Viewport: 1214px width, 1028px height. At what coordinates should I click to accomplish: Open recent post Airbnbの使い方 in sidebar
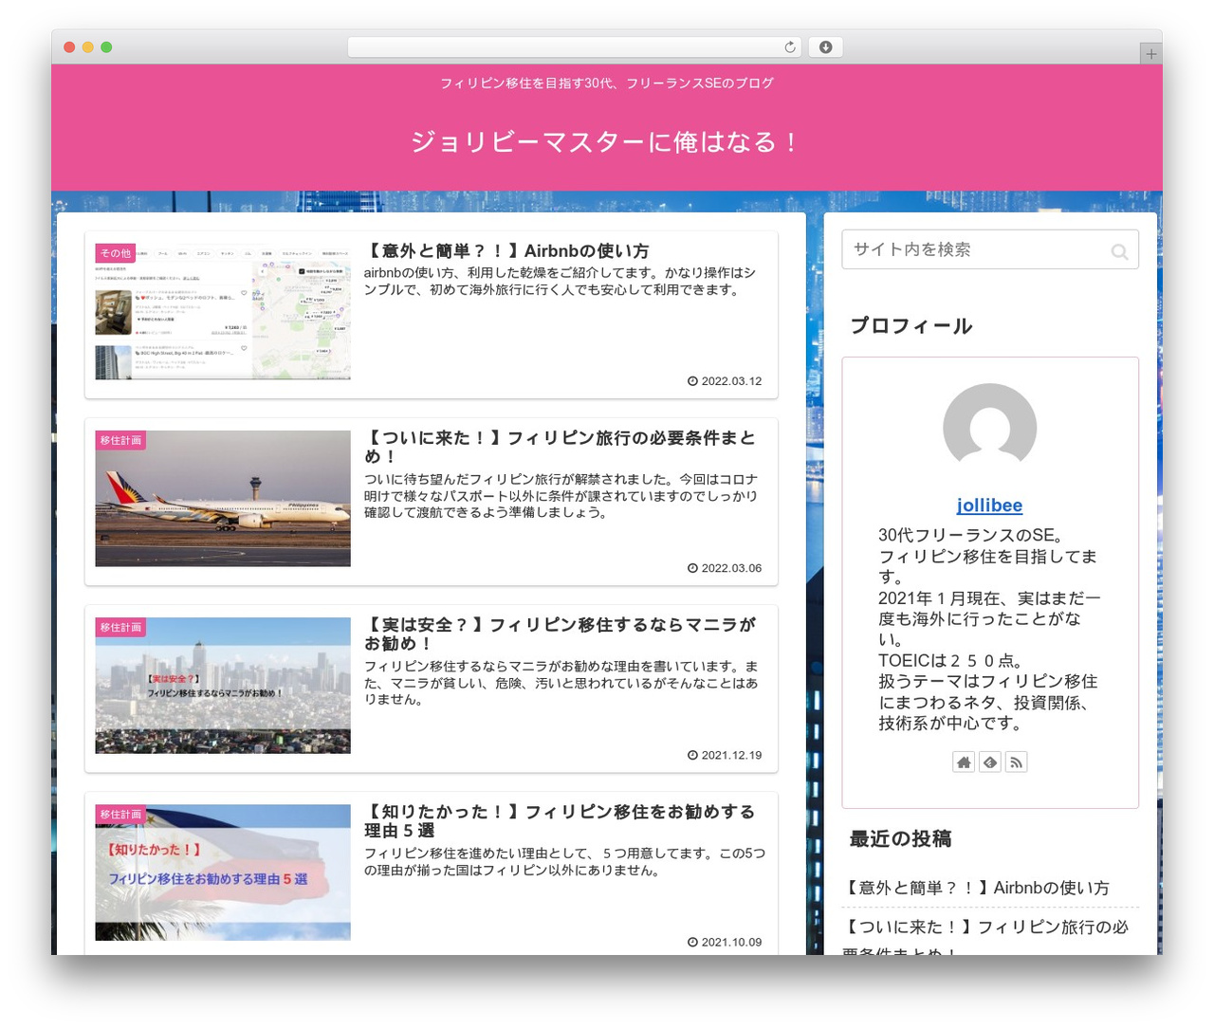(976, 888)
